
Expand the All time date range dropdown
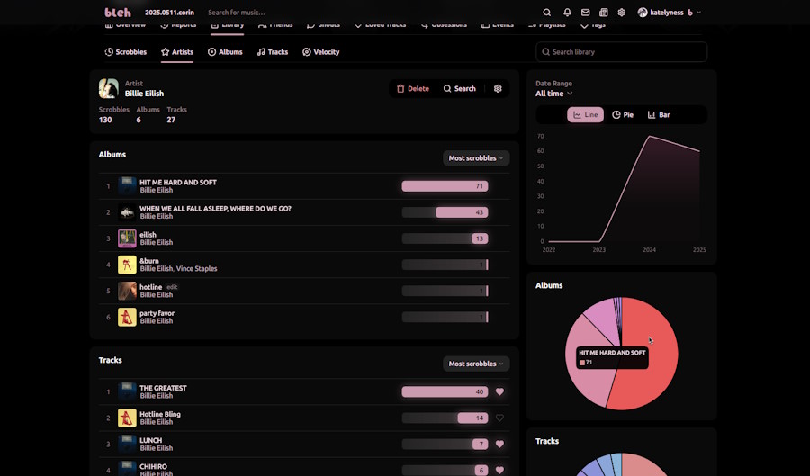coord(553,94)
